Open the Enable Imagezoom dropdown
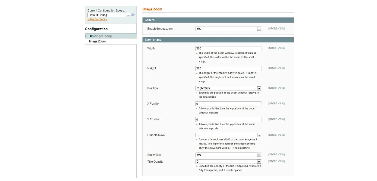 [x=228, y=29]
